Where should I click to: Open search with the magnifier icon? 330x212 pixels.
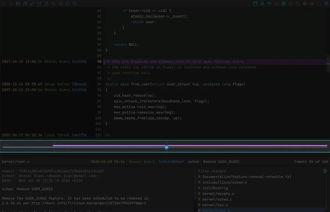point(75,4)
